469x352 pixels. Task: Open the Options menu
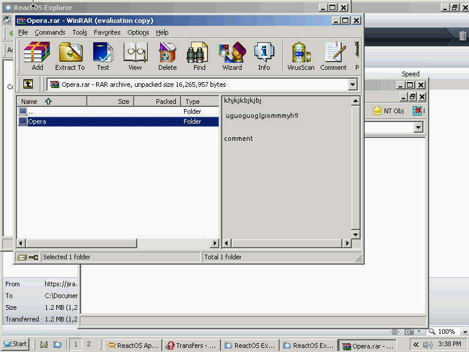pyautogui.click(x=138, y=32)
